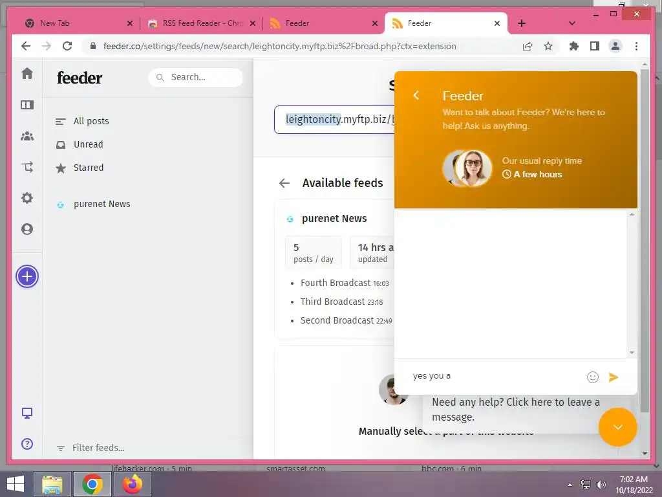Image resolution: width=662 pixels, height=497 pixels.
Task: Collapse chat with the orange chevron button
Action: [x=617, y=427]
